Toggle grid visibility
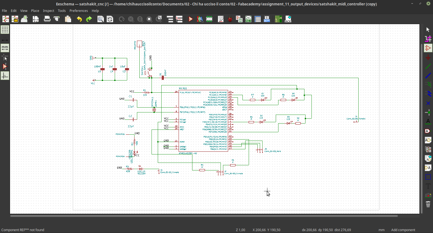The width and height of the screenshot is (433, 233). [5, 30]
